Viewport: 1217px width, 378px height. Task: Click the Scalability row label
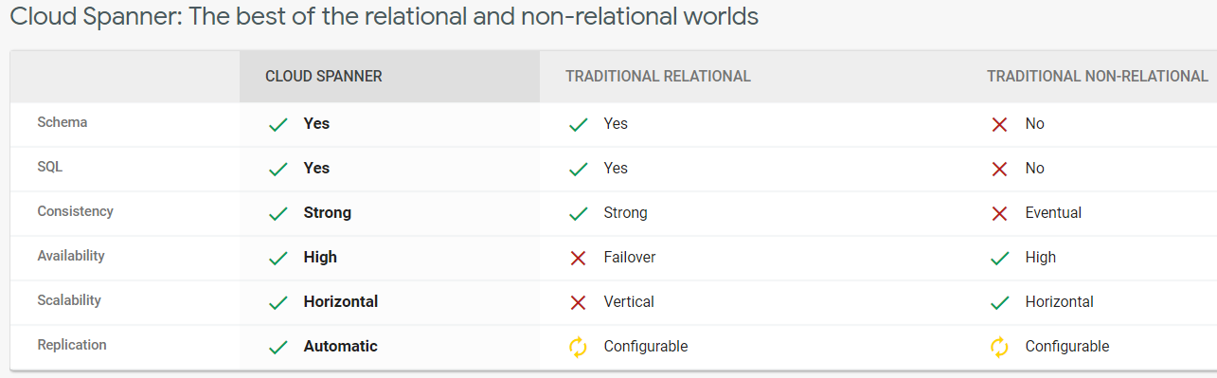69,300
